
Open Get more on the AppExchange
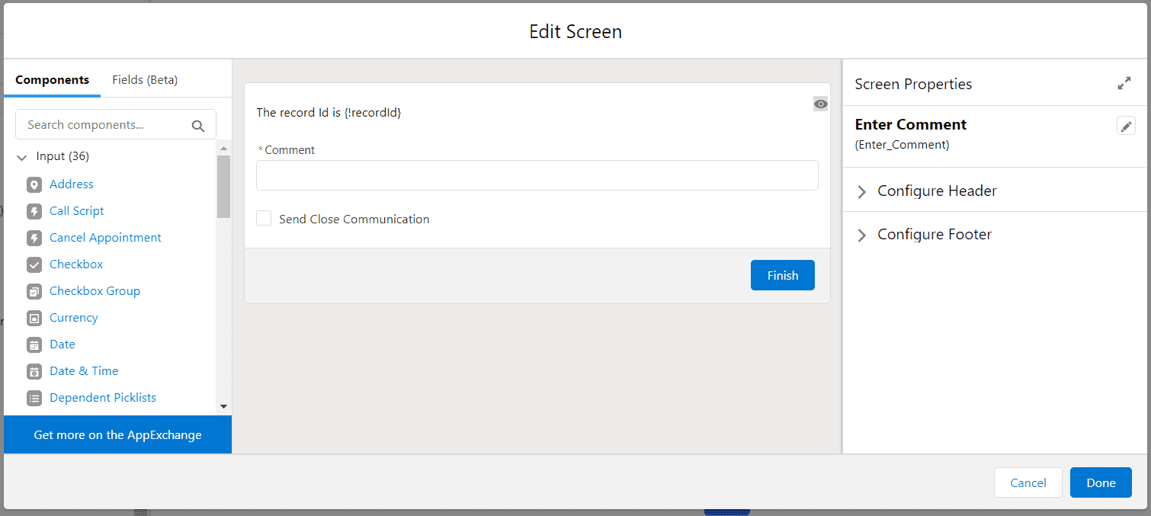pyautogui.click(x=117, y=434)
